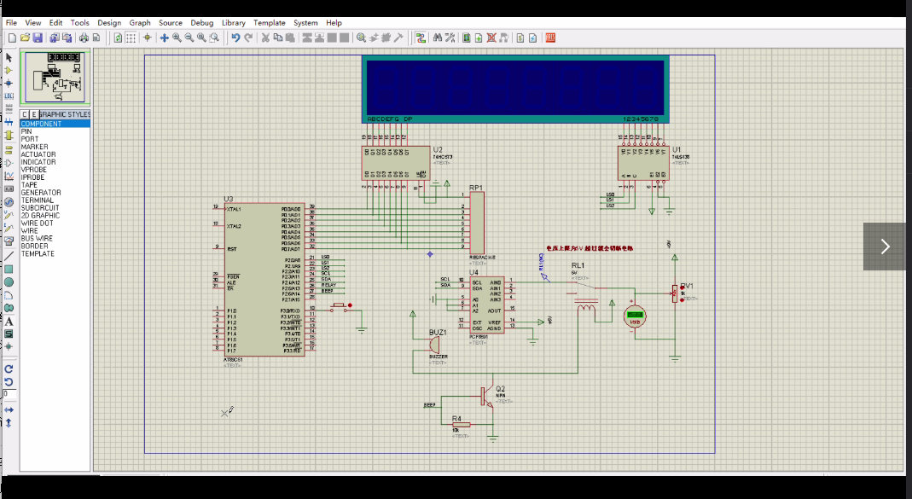The width and height of the screenshot is (912, 499).
Task: Select the Wire label mode tool
Action: (x=9, y=96)
